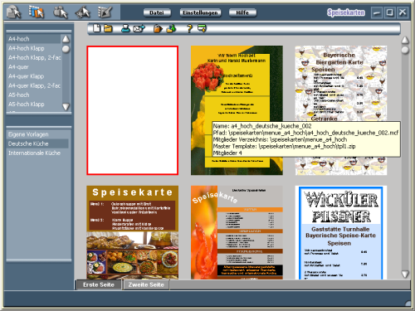
Task: Open the Einstellungen menu
Action: [x=200, y=12]
